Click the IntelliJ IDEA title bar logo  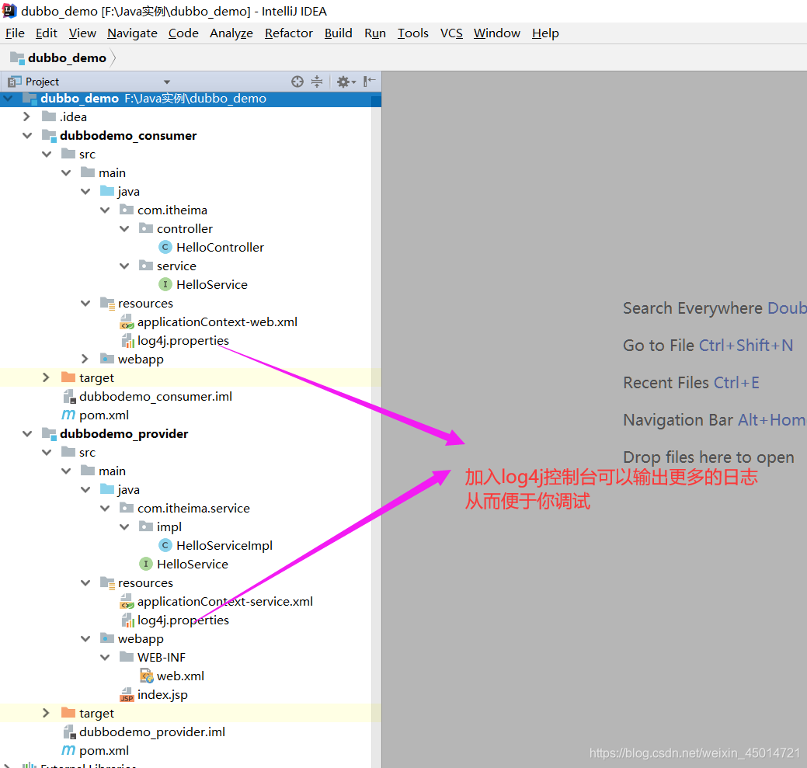tap(10, 11)
